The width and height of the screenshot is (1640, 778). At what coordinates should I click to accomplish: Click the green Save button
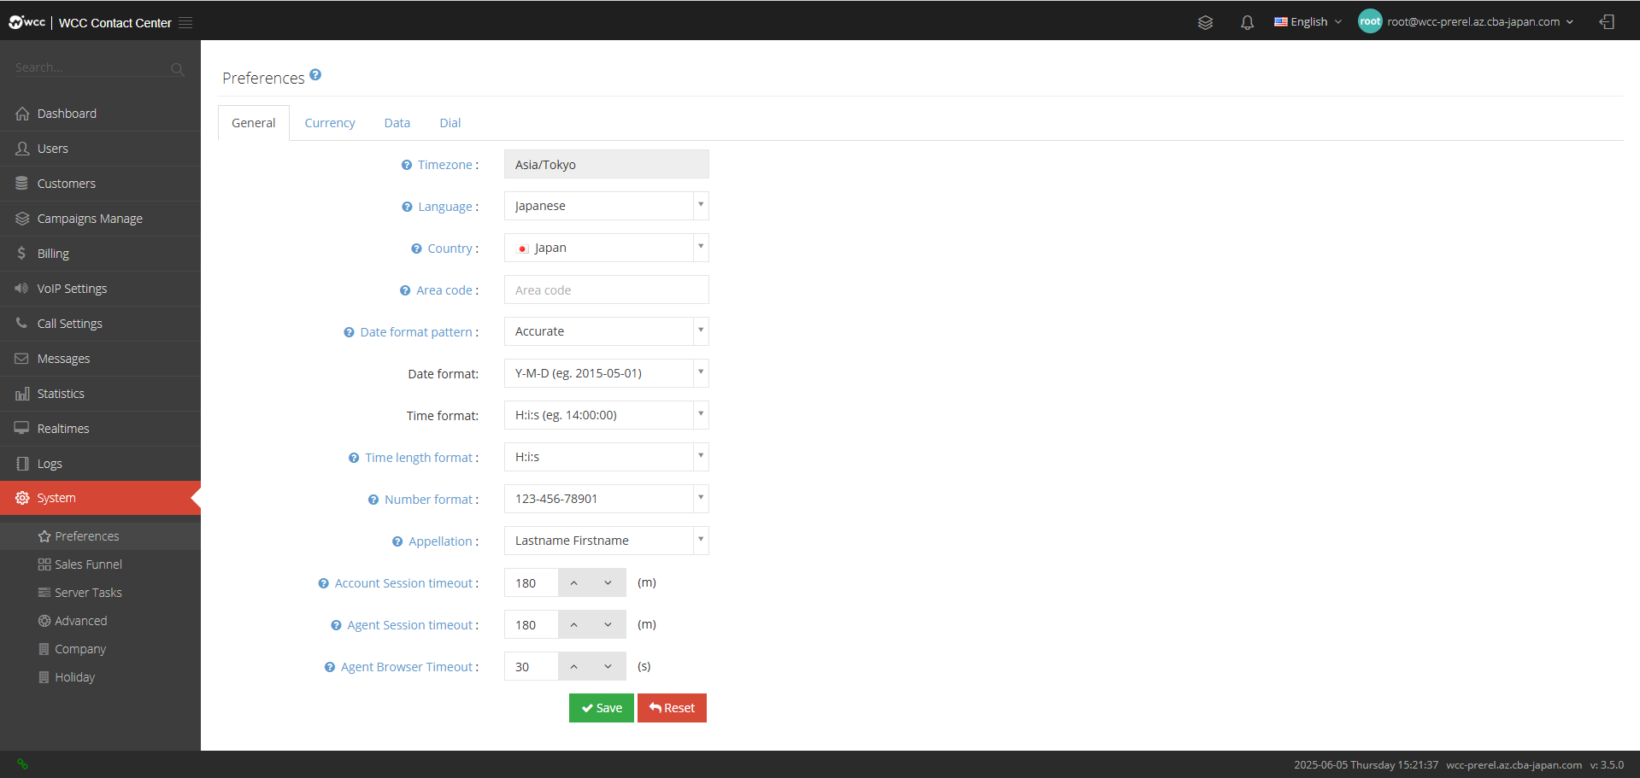602,708
